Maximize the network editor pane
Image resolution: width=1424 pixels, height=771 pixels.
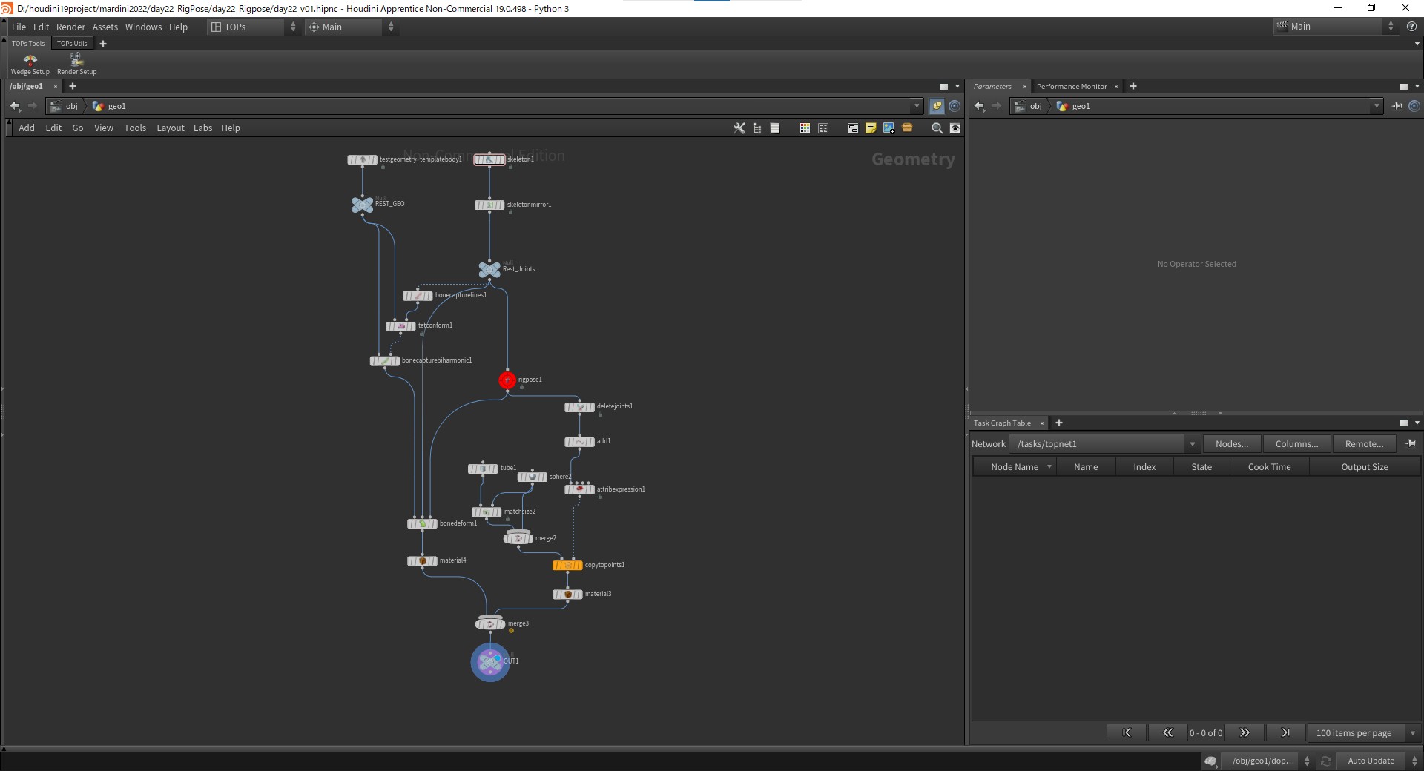[944, 87]
